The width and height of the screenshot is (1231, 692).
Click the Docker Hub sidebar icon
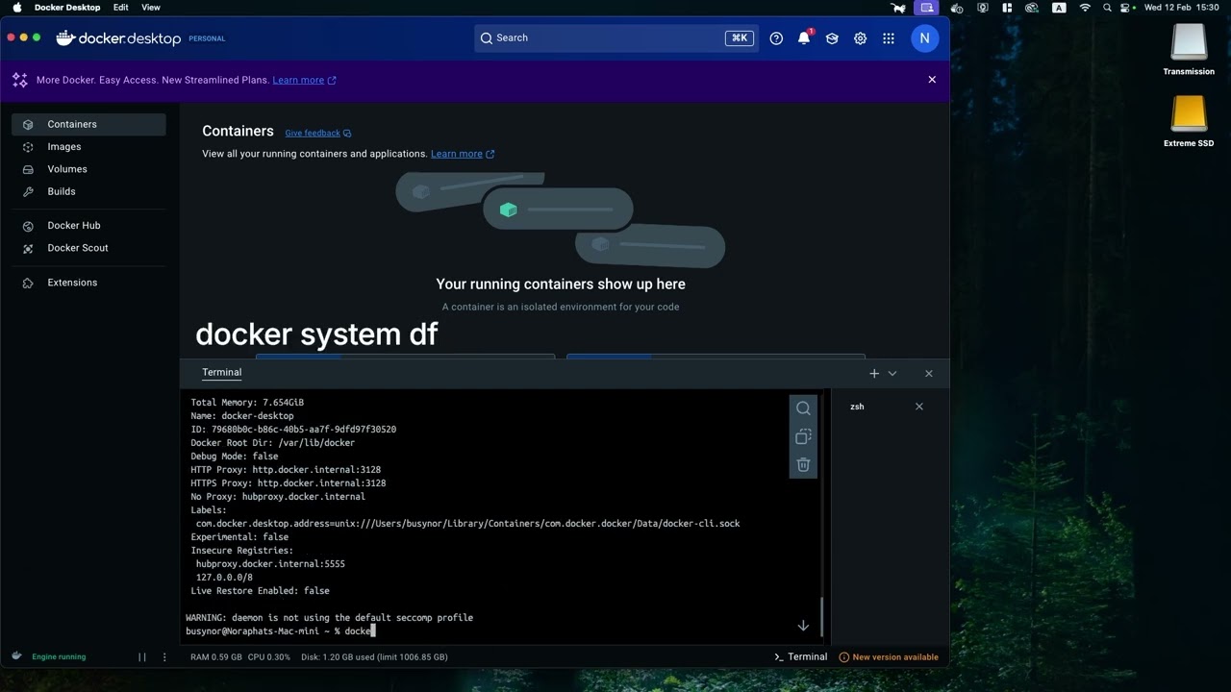pyautogui.click(x=28, y=225)
